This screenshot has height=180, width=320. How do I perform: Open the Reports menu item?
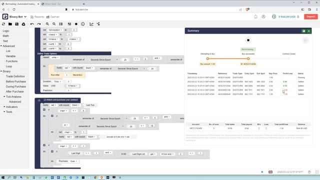37,16
